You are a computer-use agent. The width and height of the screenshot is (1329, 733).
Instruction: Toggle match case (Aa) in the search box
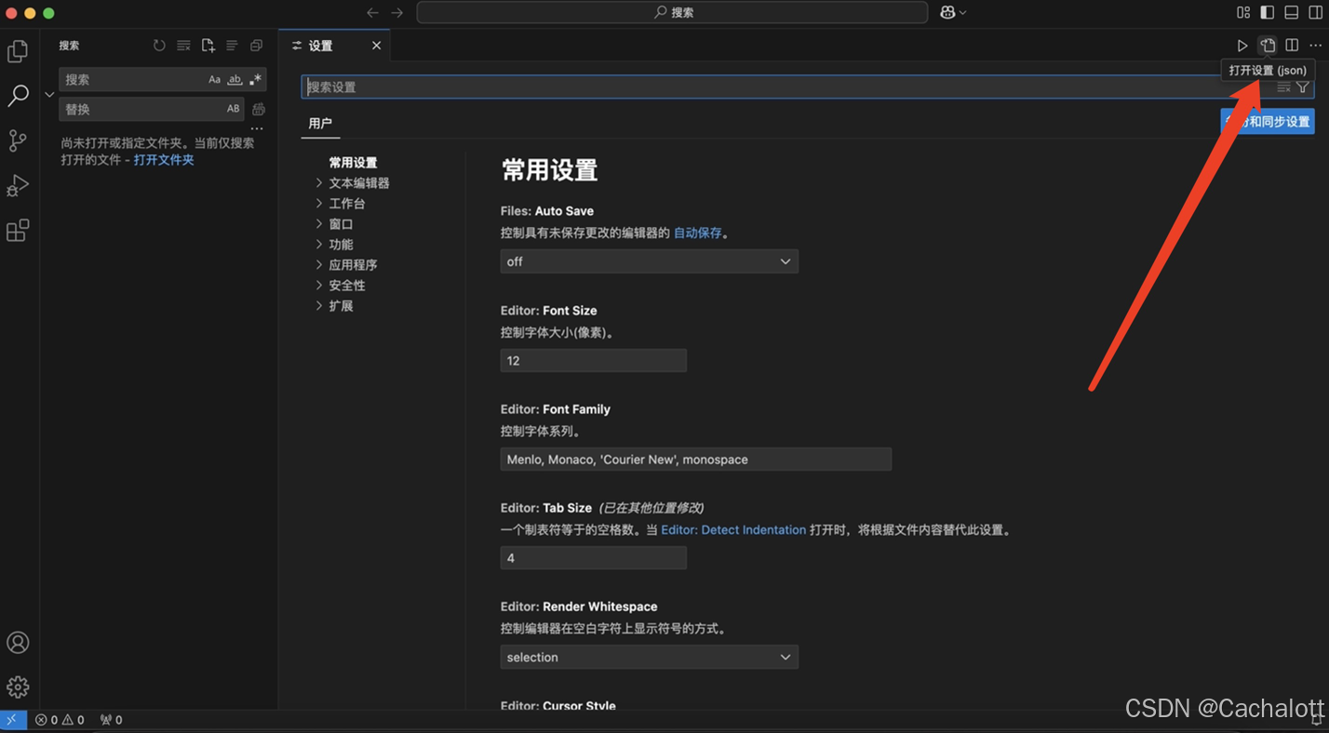coord(214,79)
